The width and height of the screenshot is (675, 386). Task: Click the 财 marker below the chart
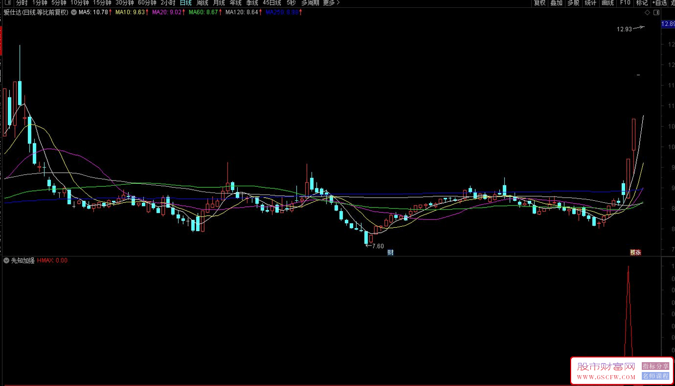click(x=390, y=253)
